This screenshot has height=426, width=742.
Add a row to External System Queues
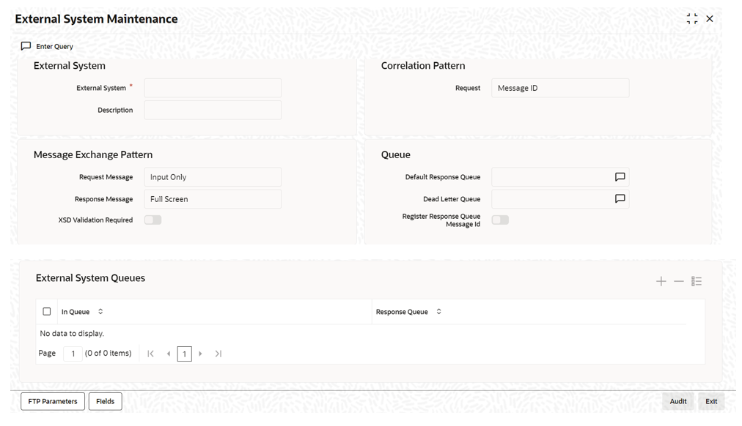coord(661,282)
